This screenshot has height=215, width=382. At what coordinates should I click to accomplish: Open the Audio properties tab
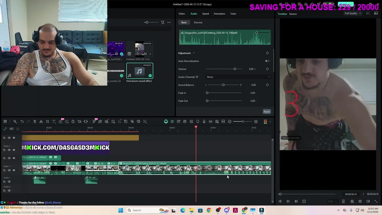[194, 14]
